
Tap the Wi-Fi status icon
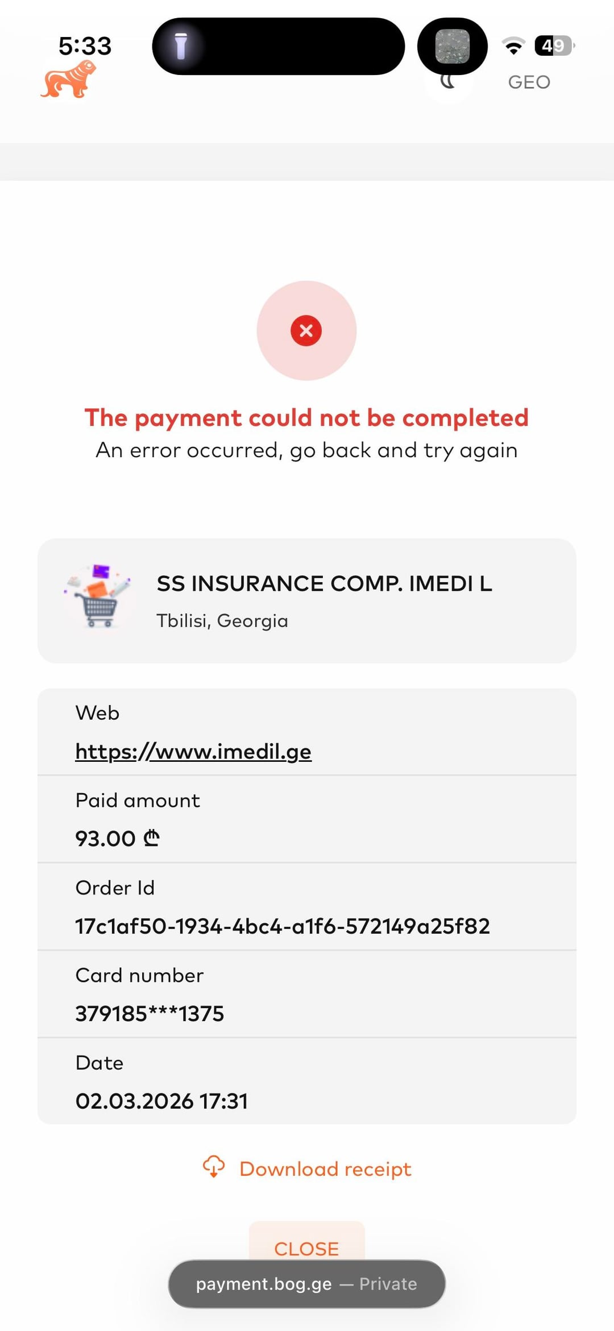[x=513, y=45]
